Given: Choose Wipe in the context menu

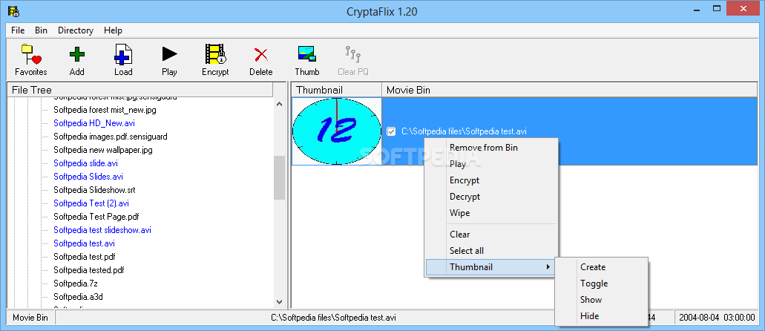Looking at the screenshot, I should 490,213.
